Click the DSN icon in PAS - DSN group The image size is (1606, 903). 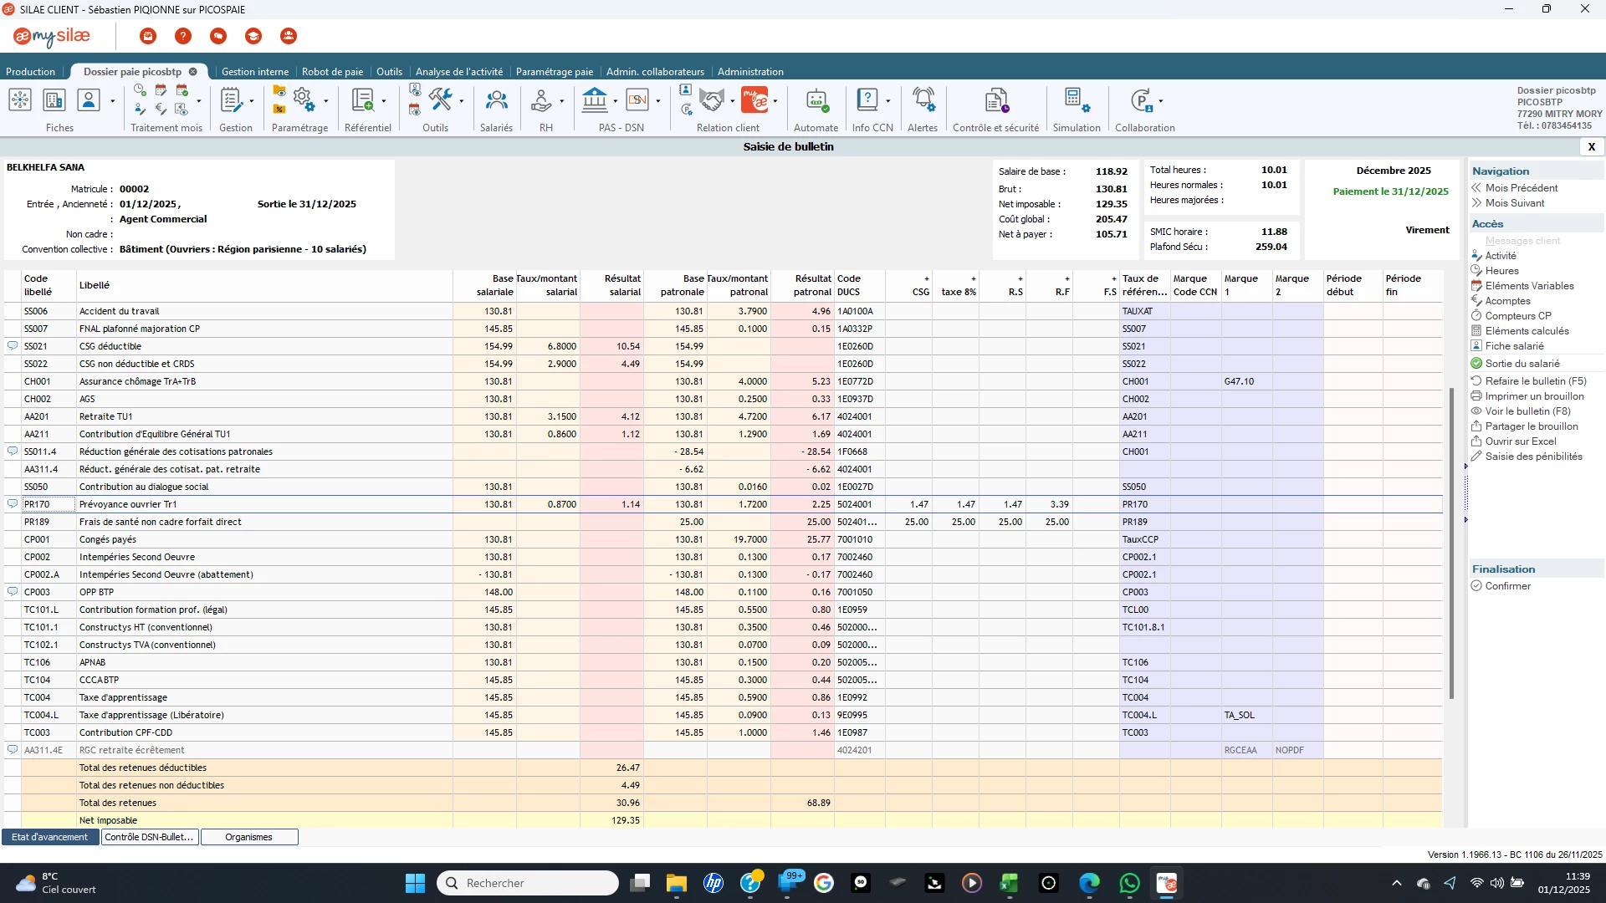point(637,101)
